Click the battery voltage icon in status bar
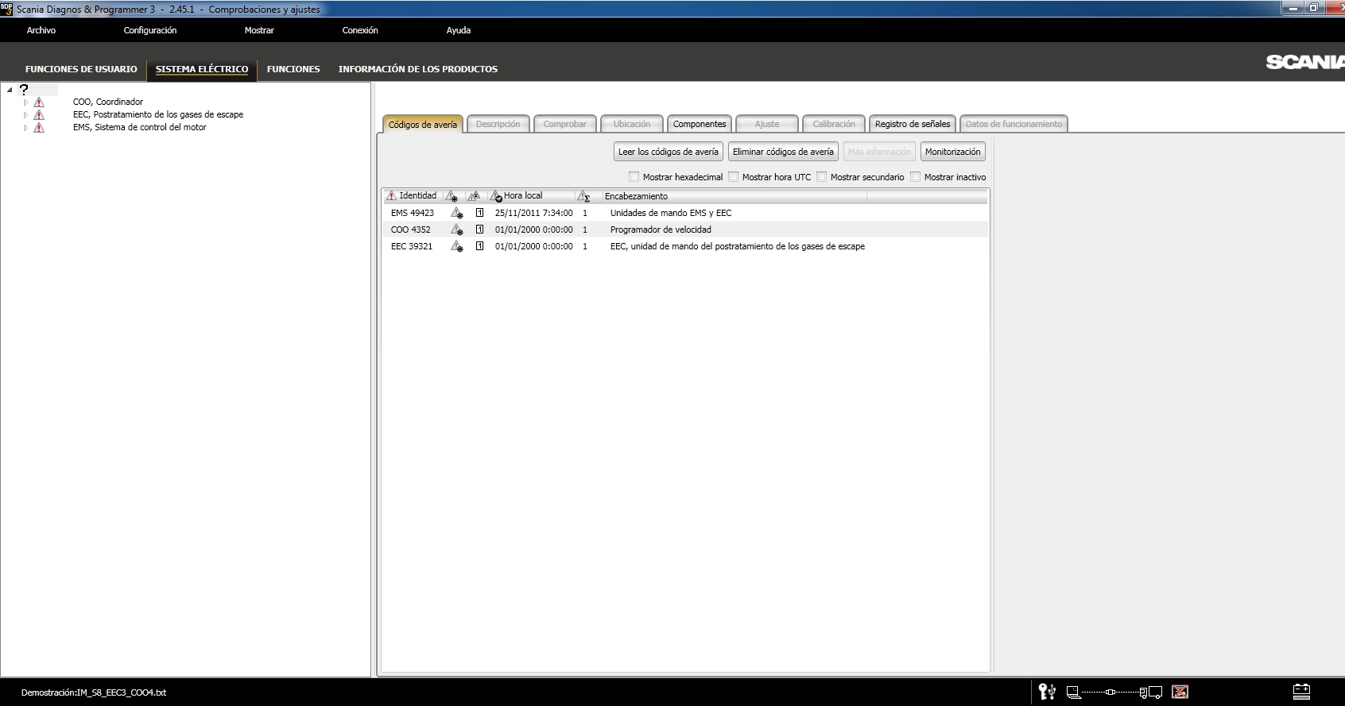1345x706 pixels. click(1301, 692)
